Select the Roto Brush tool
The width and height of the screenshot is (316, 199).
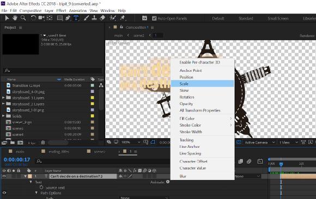click(112, 18)
